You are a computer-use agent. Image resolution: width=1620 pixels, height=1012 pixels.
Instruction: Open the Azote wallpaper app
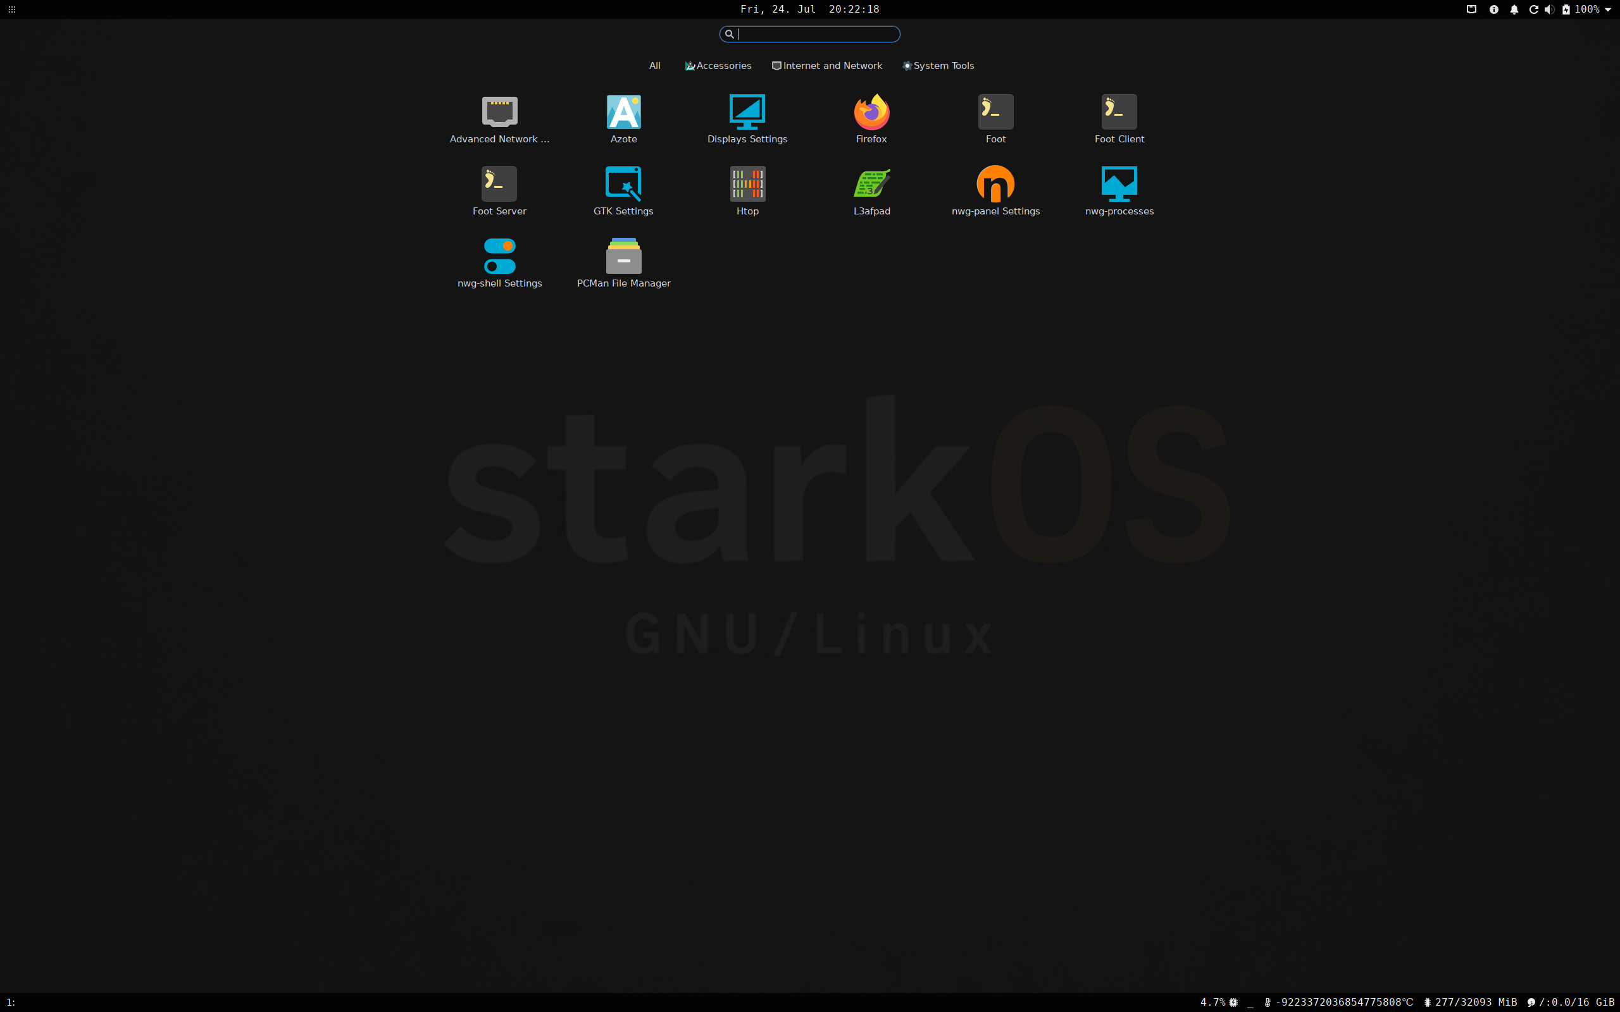coord(623,119)
